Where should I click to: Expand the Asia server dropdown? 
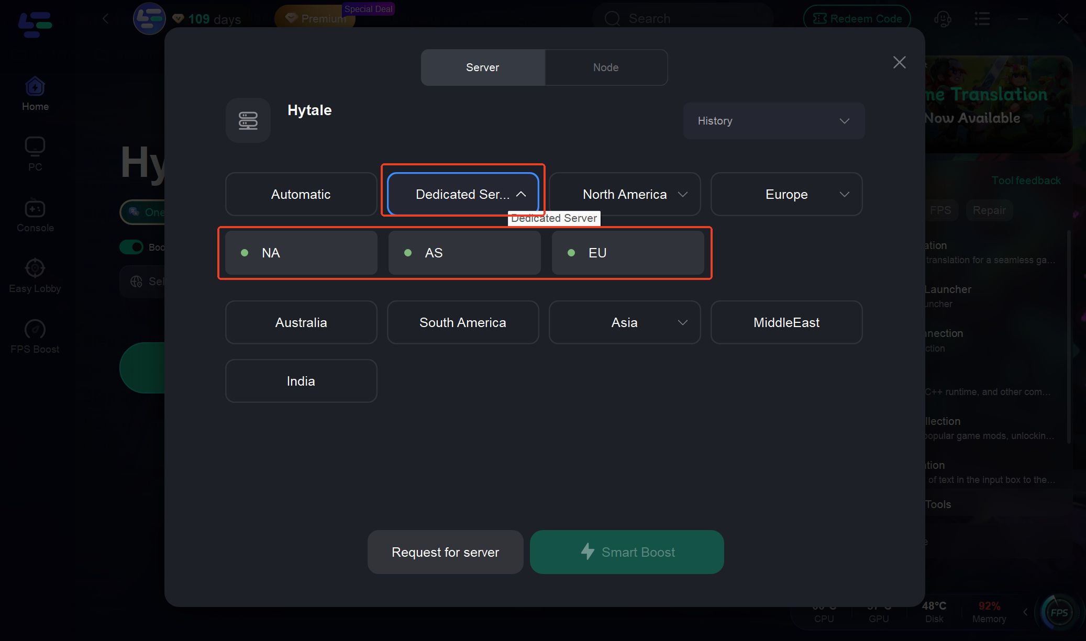624,322
